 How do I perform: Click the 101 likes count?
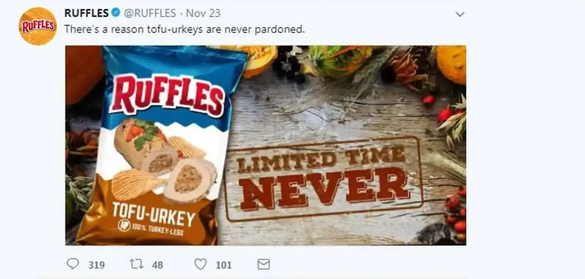pos(224,265)
